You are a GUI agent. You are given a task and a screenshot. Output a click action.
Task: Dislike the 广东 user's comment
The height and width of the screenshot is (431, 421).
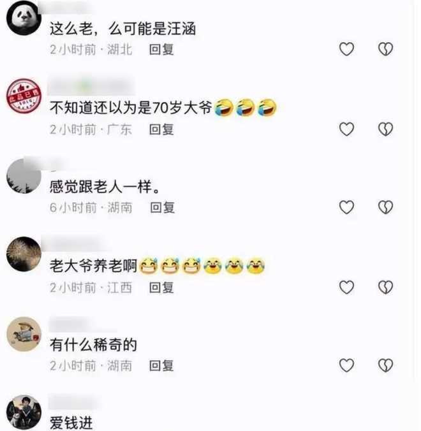pos(385,129)
